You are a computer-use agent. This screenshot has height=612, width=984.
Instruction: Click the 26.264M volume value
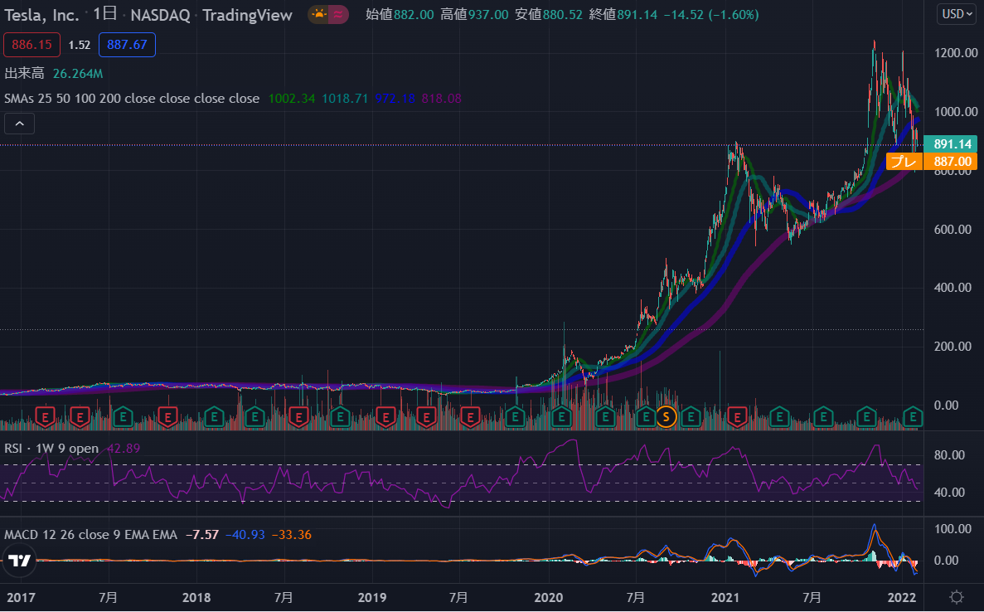click(78, 74)
